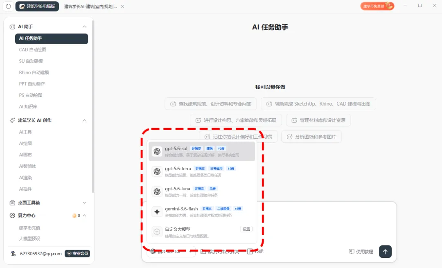442x268 pixels.
Task: Click the sidebar vertical scrollbar
Action: click(93, 106)
